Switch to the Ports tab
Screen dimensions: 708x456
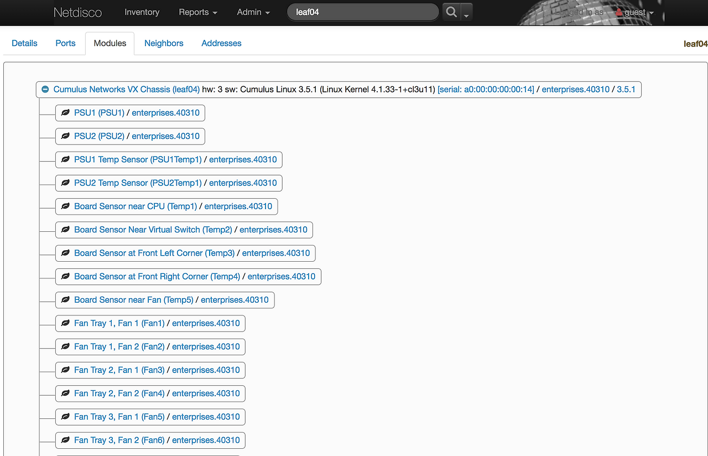tap(65, 43)
